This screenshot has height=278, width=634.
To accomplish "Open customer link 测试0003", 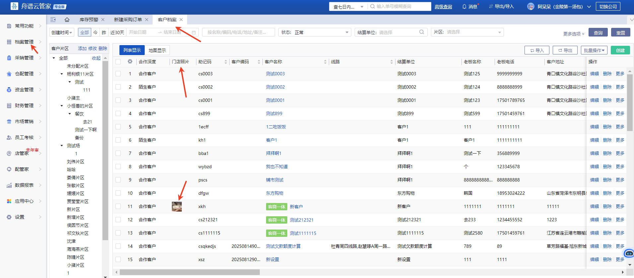I will pos(275,74).
